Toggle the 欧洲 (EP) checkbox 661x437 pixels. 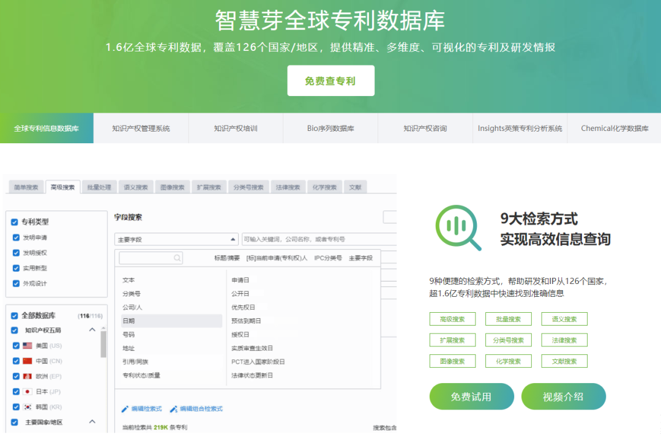point(16,376)
